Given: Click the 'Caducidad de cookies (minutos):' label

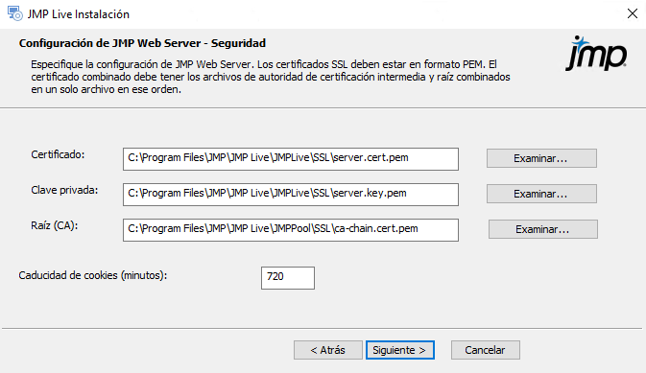Looking at the screenshot, I should [93, 275].
